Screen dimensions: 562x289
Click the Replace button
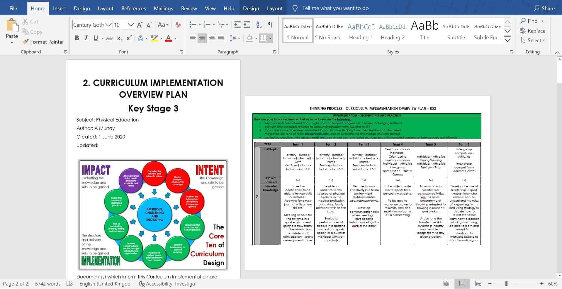532,31
